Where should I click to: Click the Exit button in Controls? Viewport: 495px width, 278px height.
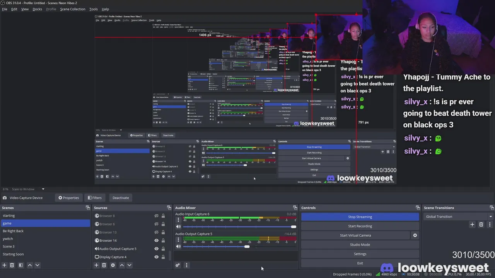360,263
